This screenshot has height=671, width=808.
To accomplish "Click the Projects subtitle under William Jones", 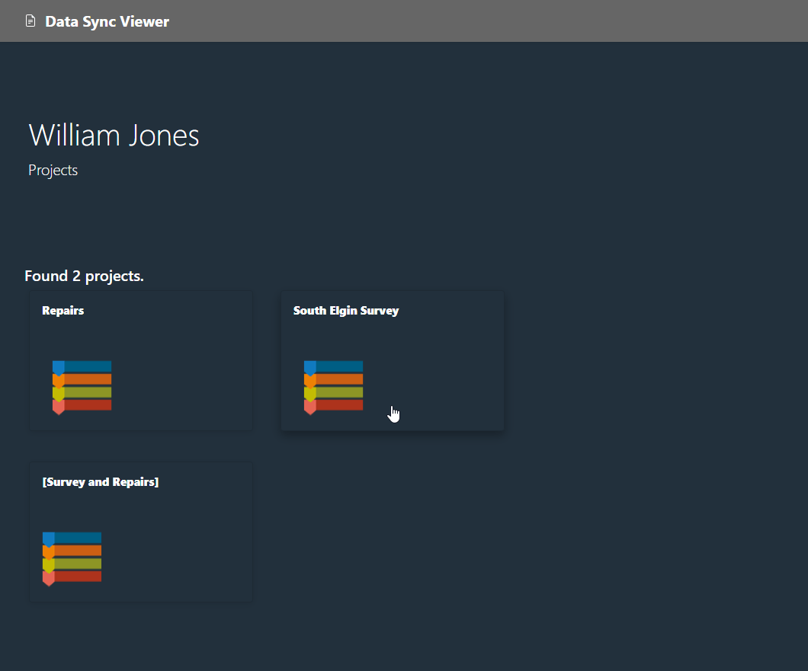I will (53, 171).
